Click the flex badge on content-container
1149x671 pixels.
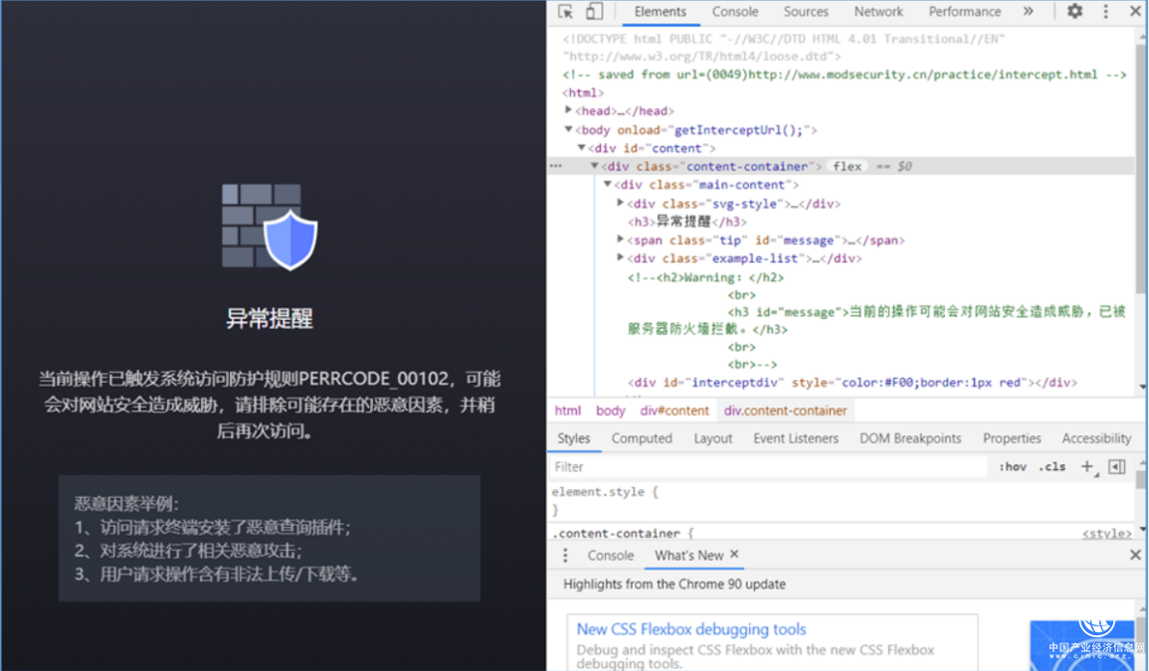point(847,166)
